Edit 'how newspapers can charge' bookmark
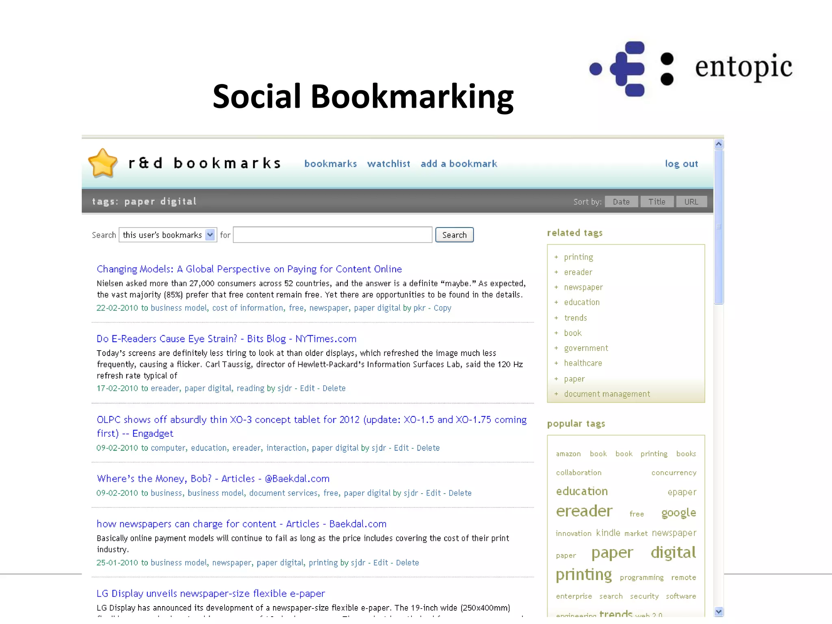832x624 pixels. (x=381, y=563)
